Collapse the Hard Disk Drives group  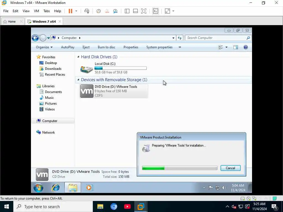[x=78, y=57]
